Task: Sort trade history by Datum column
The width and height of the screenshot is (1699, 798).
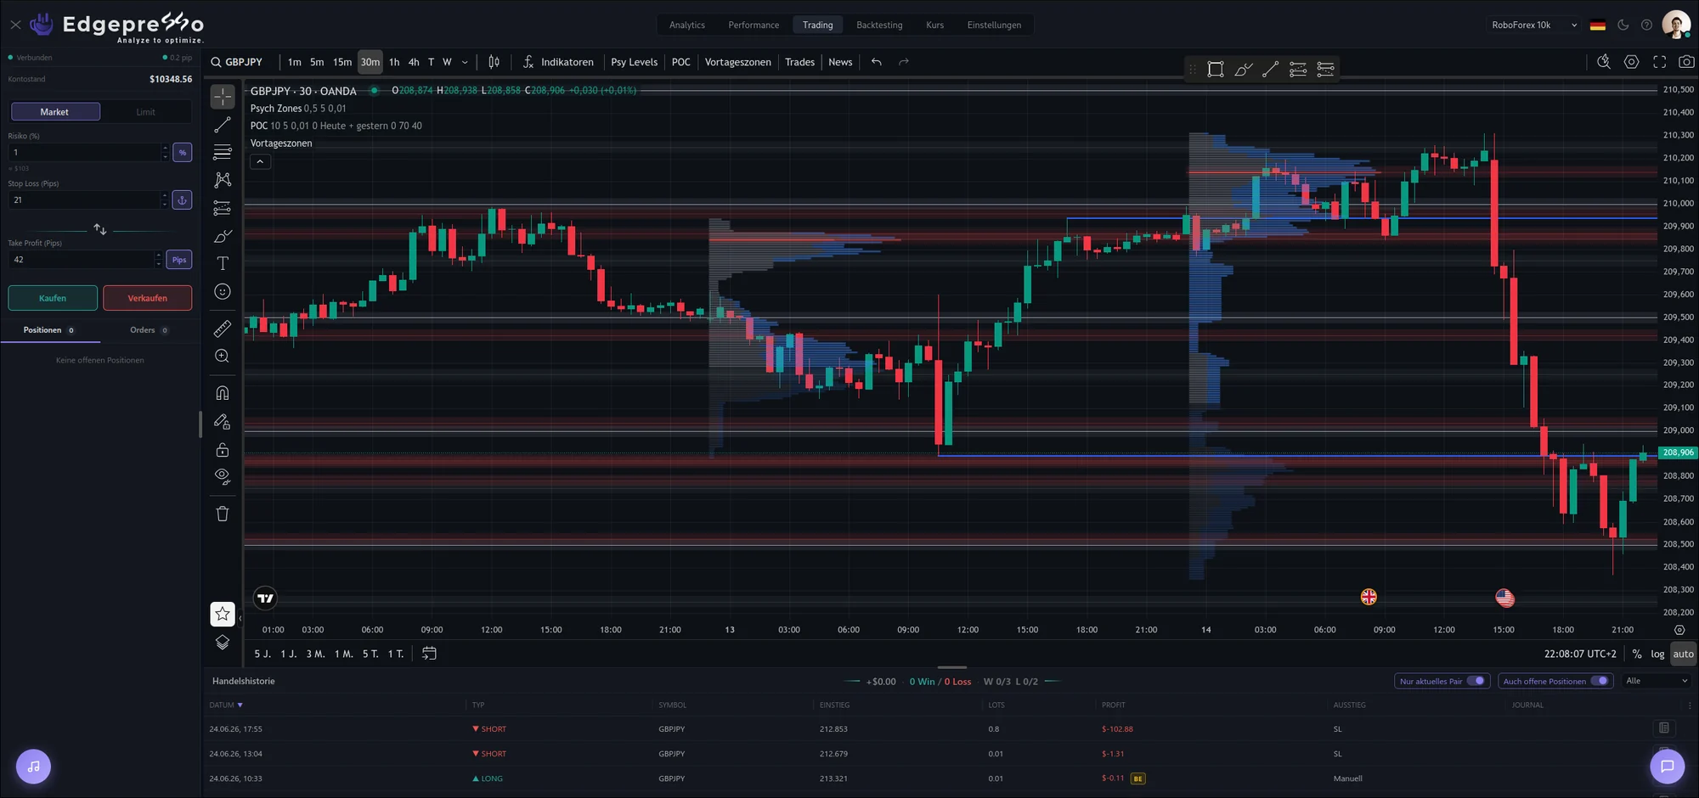Action: pyautogui.click(x=225, y=705)
